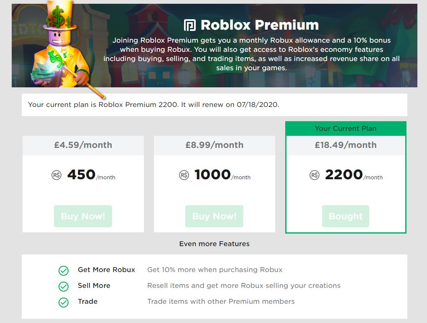
Task: Click the green checkmark next to Trade
Action: click(x=64, y=303)
